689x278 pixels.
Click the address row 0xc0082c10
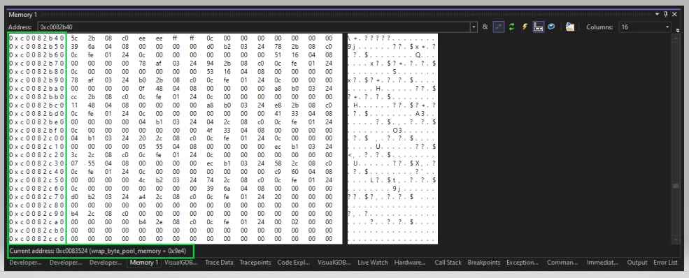coord(37,147)
